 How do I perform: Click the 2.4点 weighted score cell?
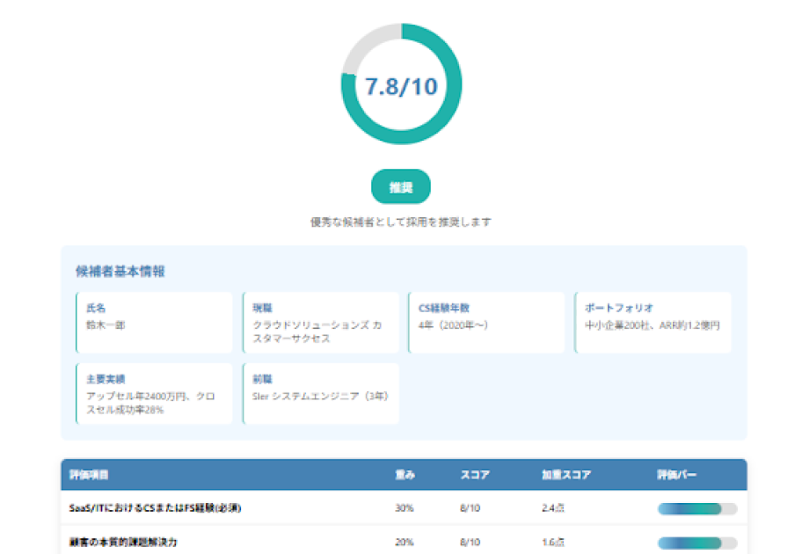554,508
